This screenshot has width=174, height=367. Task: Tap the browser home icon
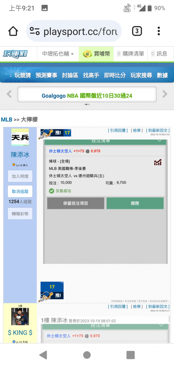click(13, 31)
